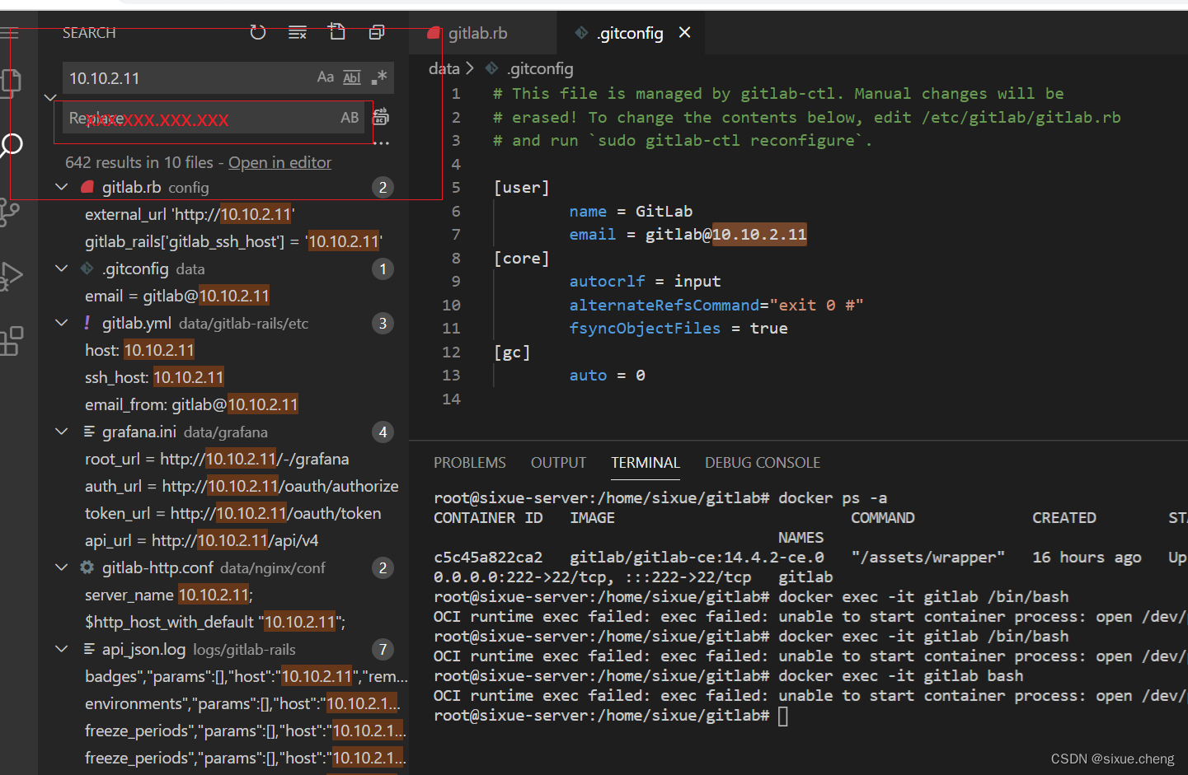The width and height of the screenshot is (1188, 775).
Task: Click the gitlab-http.conf gear file icon
Action: pyautogui.click(x=87, y=567)
